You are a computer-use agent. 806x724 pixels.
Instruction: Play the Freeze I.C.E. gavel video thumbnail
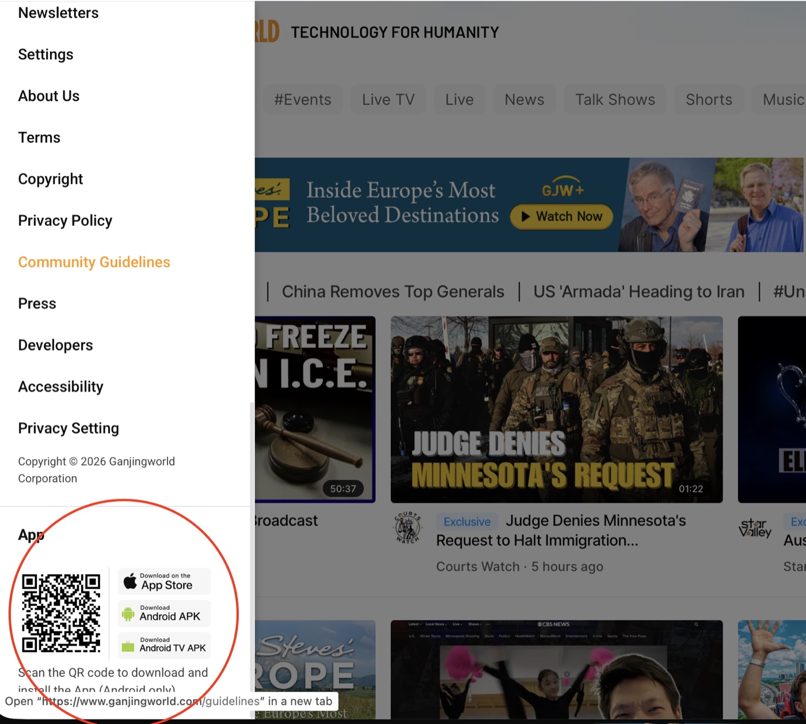tap(315, 410)
